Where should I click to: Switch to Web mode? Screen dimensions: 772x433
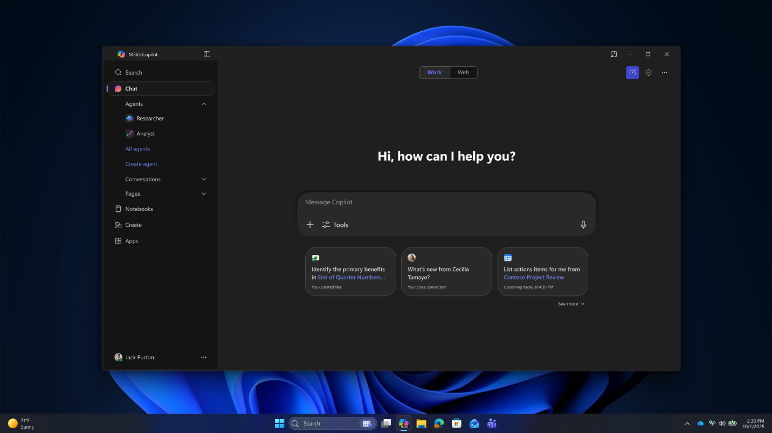(x=464, y=73)
